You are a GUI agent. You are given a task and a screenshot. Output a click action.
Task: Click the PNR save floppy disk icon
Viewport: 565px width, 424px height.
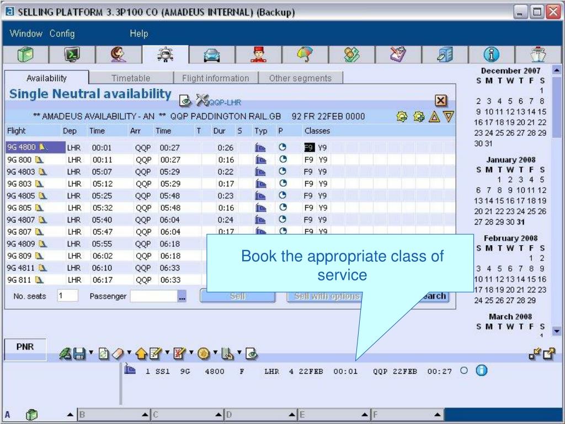[79, 354]
